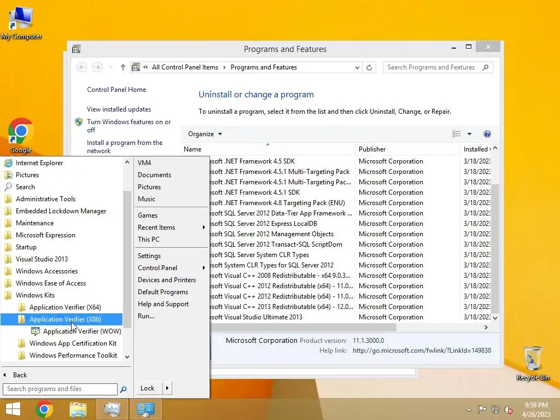Open Settings from Start menu

149,256
